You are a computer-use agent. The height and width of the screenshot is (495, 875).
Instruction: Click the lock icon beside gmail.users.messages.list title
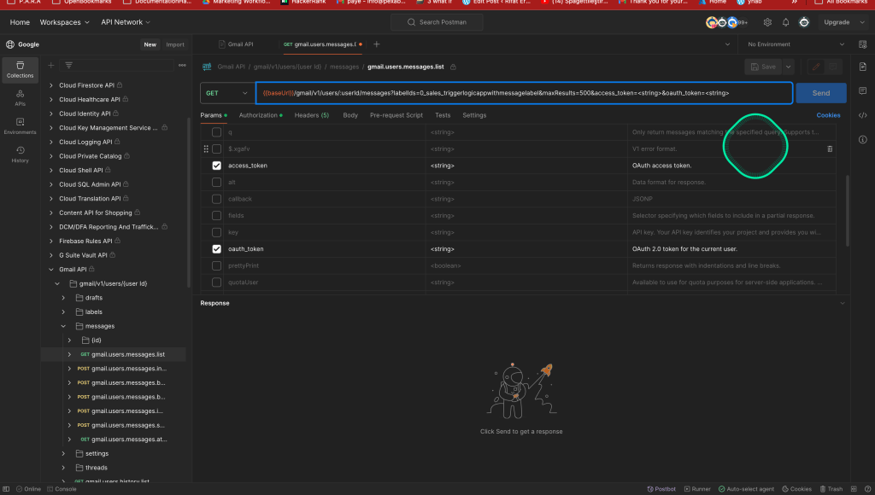pos(453,67)
